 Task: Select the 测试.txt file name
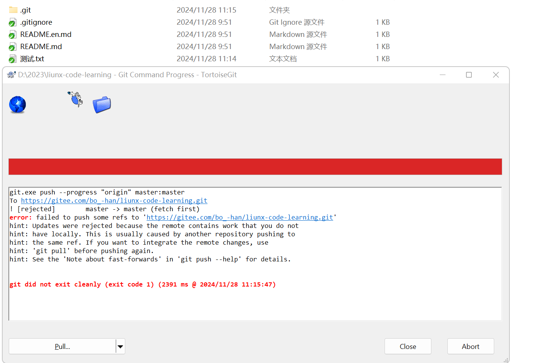(x=32, y=59)
